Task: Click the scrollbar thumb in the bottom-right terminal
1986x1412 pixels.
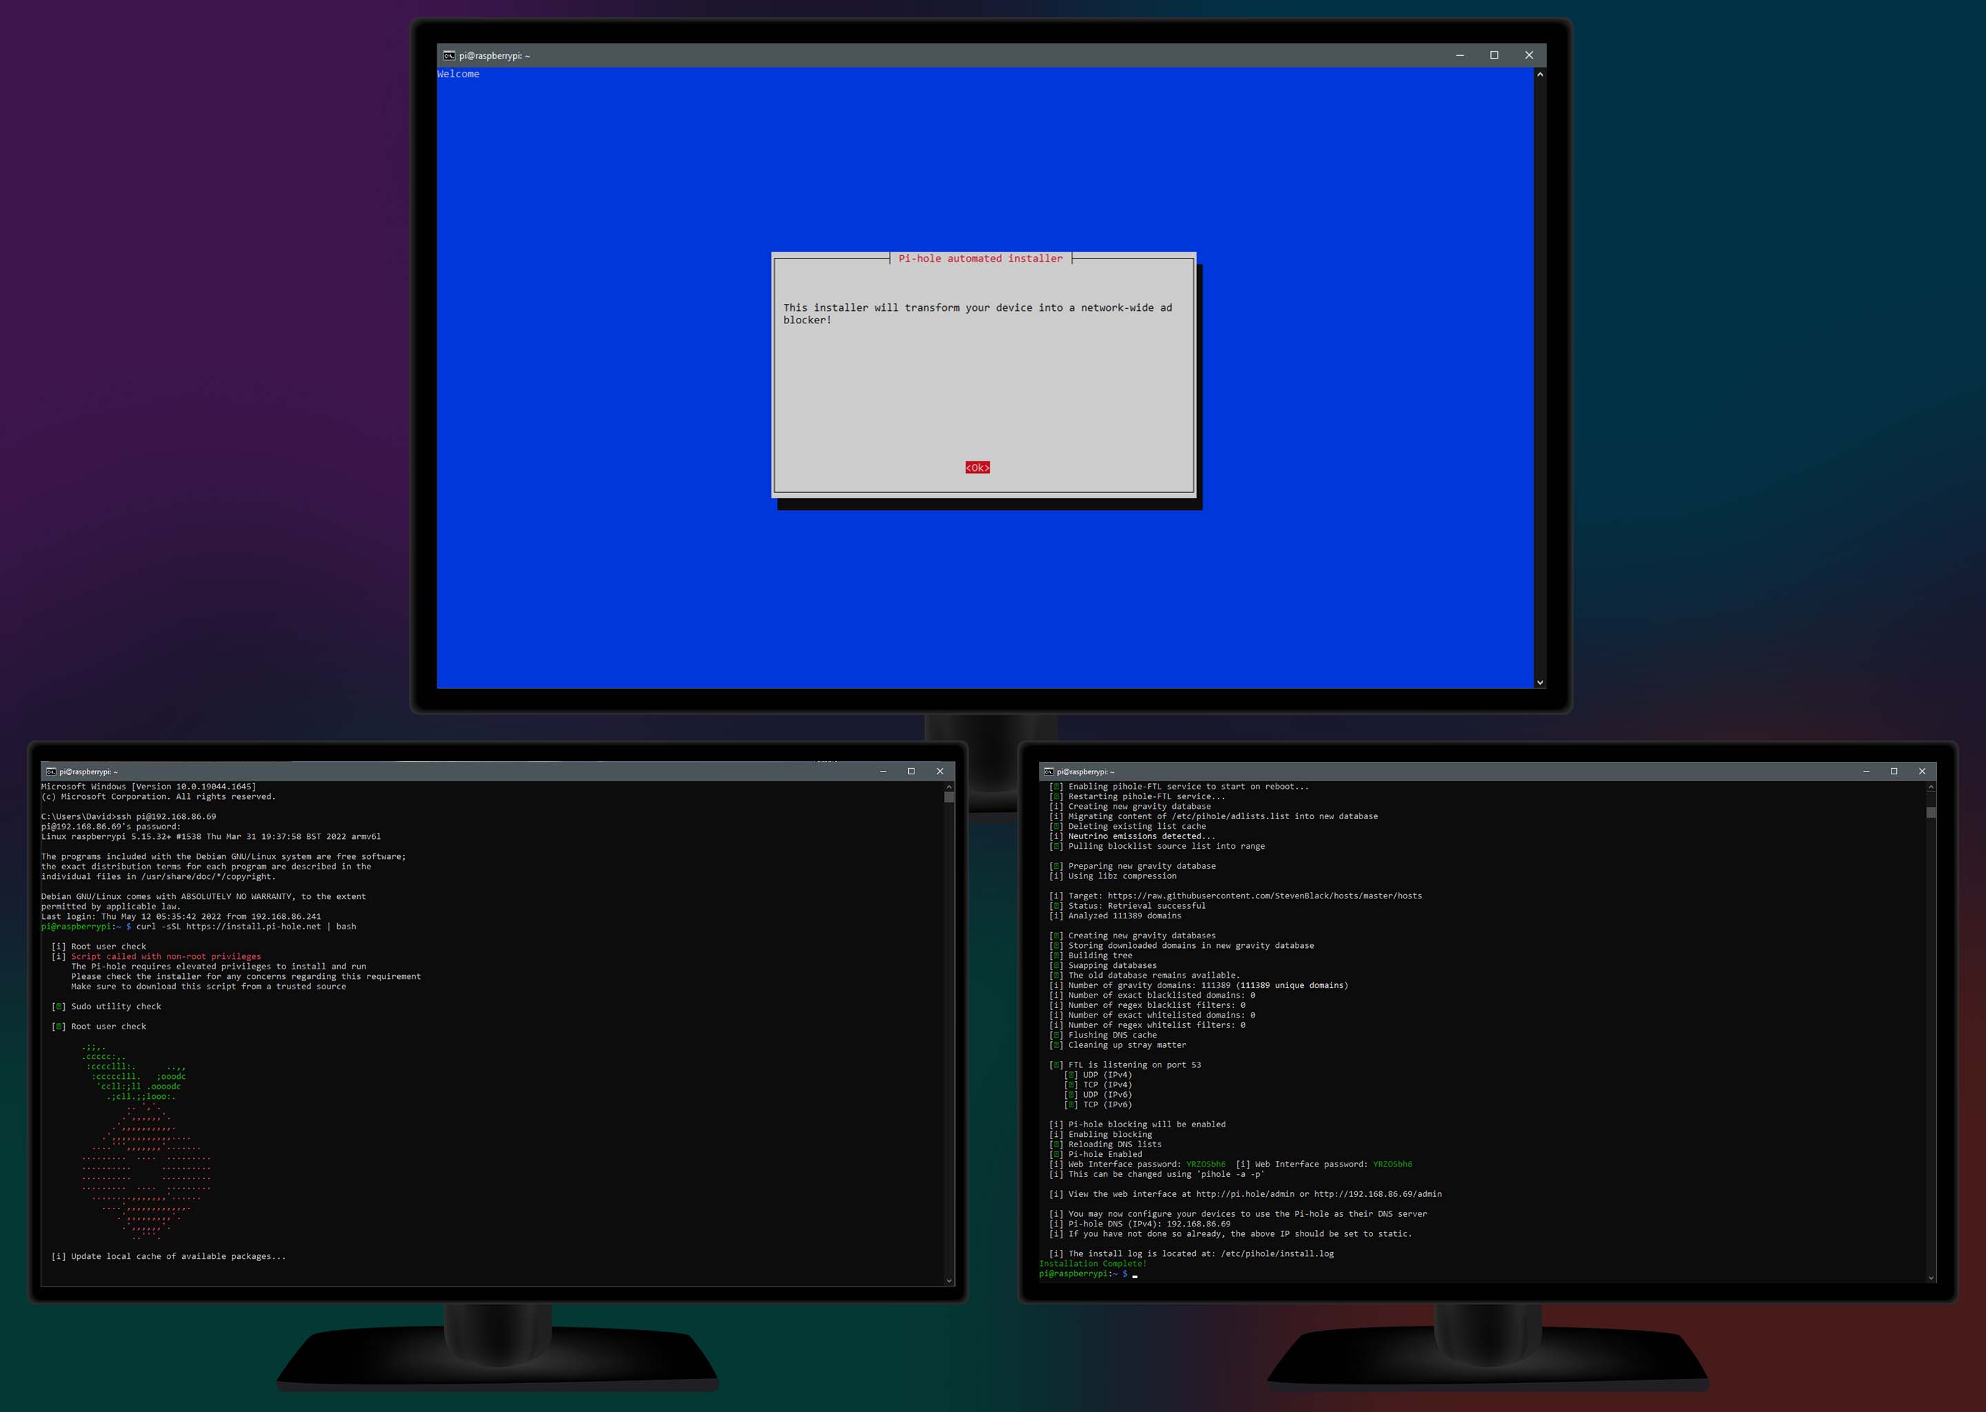Action: pos(1932,812)
